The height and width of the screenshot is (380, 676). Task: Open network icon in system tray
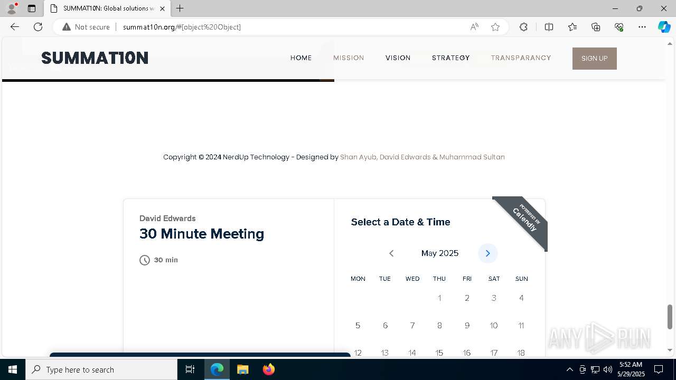coord(595,369)
